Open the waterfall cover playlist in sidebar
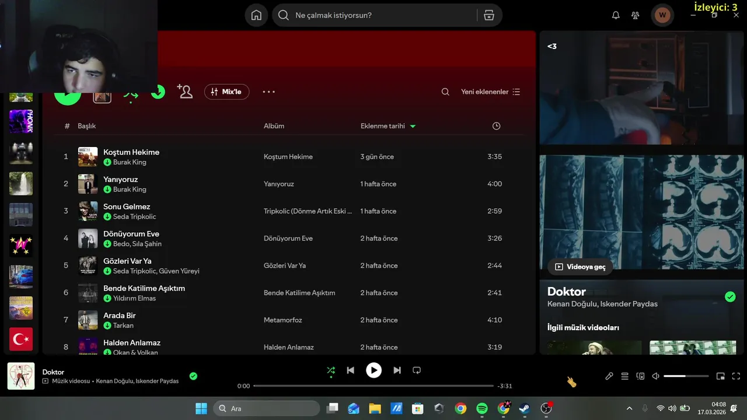The image size is (747, 420). tap(21, 184)
